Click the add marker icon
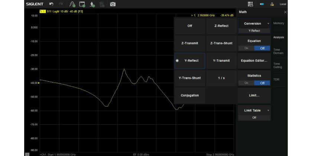The width and height of the screenshot is (312, 156). click(92, 4)
